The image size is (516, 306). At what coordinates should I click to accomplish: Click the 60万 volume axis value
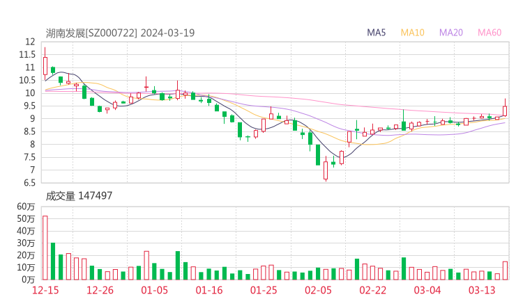pyautogui.click(x=26, y=207)
